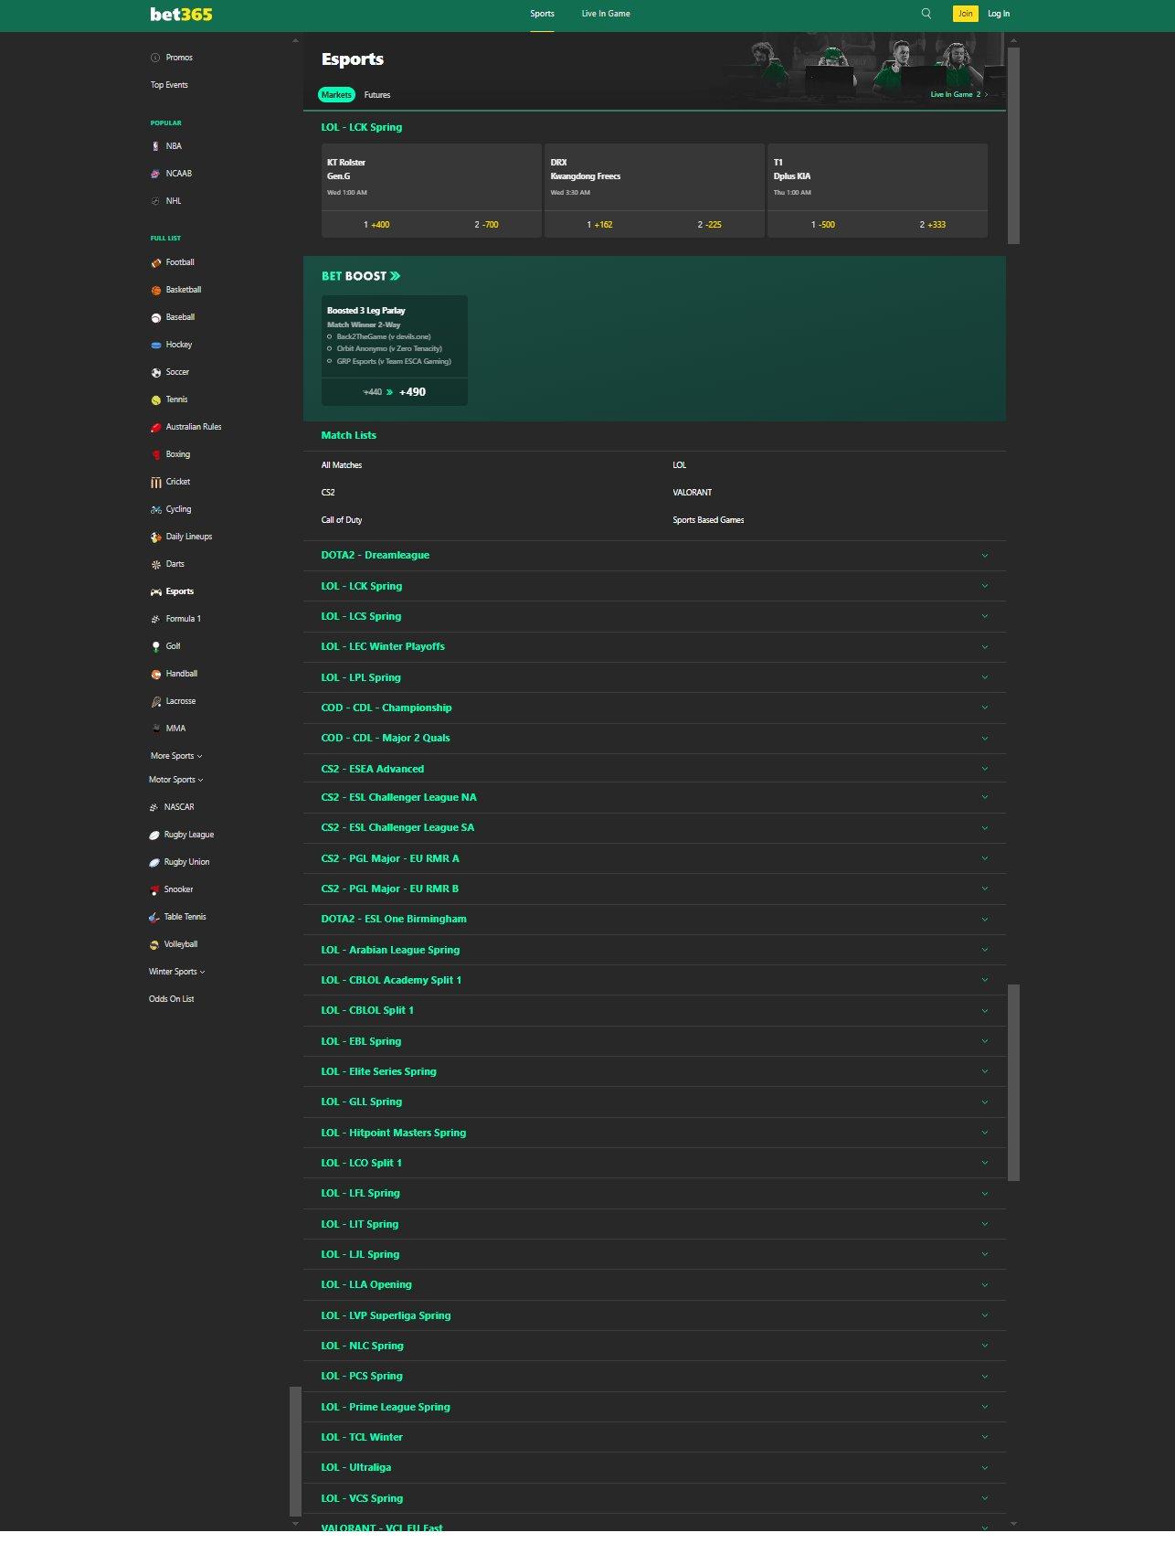Select the Markets tab
Image resolution: width=1175 pixels, height=1554 pixels.
[336, 95]
